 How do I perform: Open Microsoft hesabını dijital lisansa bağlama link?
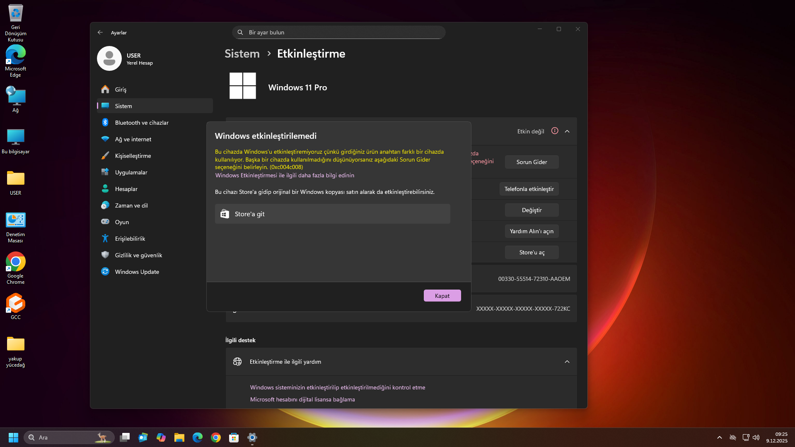click(302, 399)
